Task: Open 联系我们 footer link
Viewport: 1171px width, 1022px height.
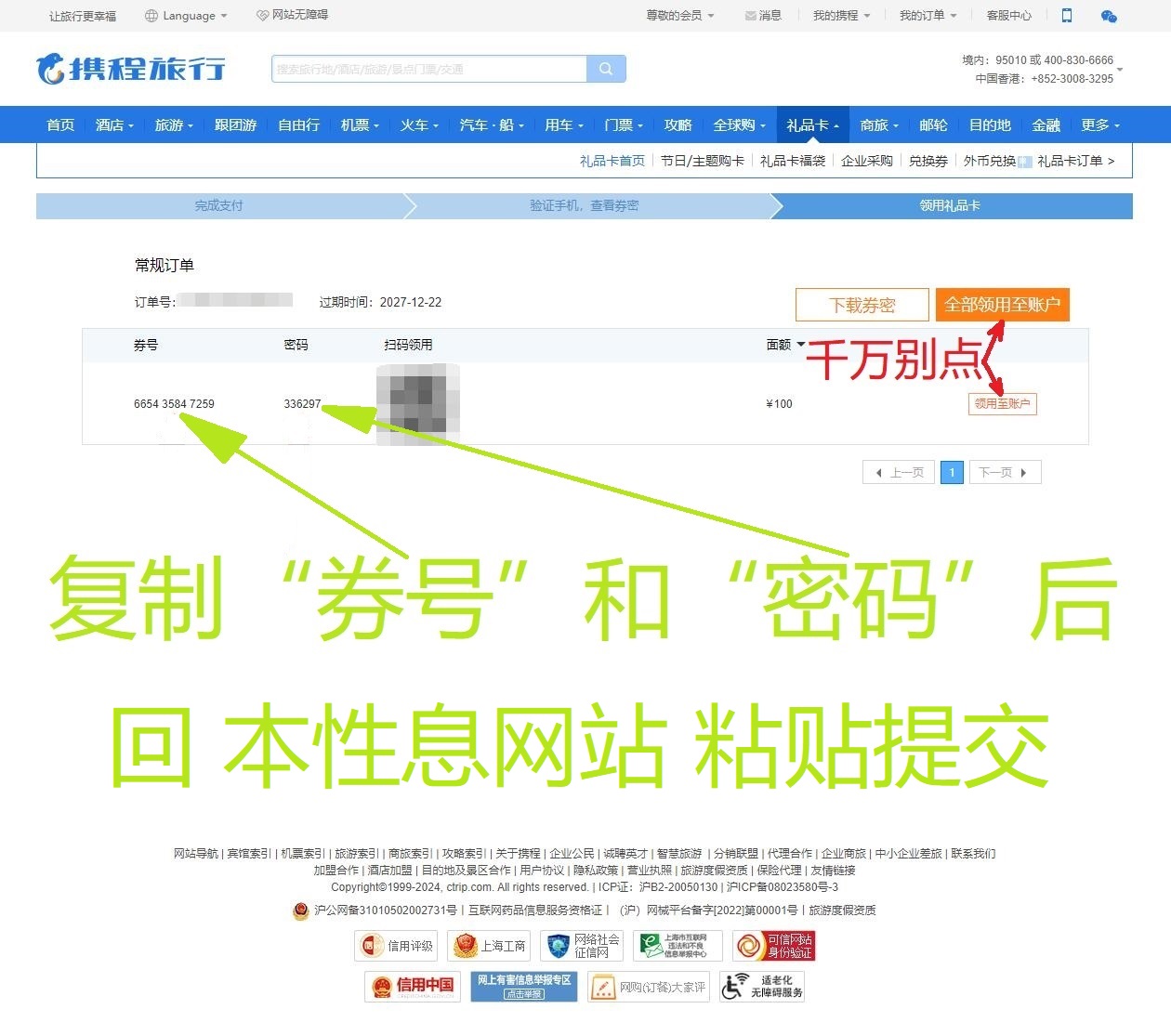Action: (973, 854)
